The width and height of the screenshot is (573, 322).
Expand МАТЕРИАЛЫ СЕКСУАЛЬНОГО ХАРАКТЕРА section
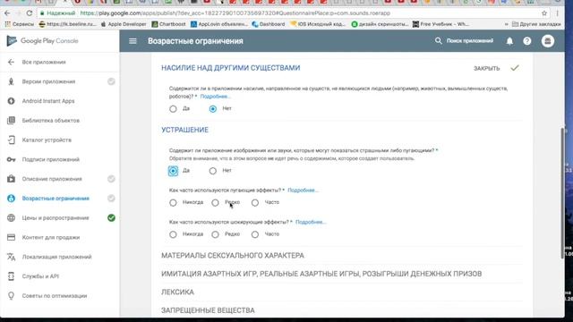(233, 256)
